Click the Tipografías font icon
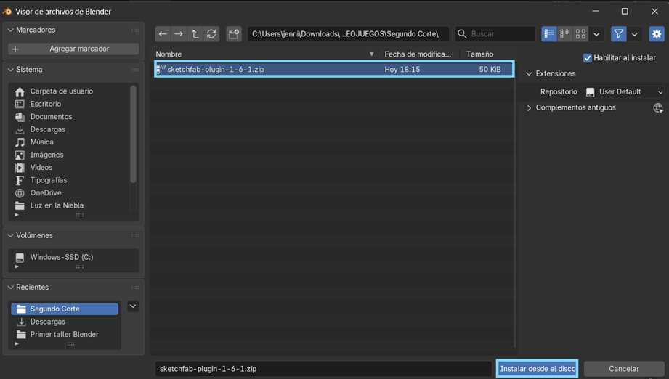 (20, 180)
